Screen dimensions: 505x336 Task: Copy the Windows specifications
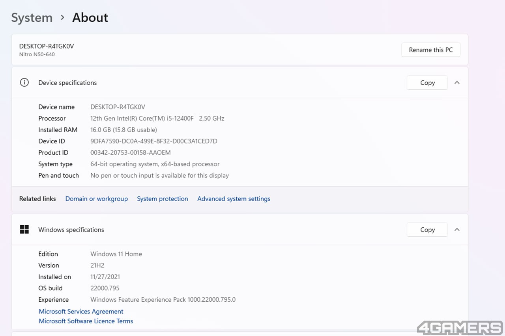pos(427,230)
